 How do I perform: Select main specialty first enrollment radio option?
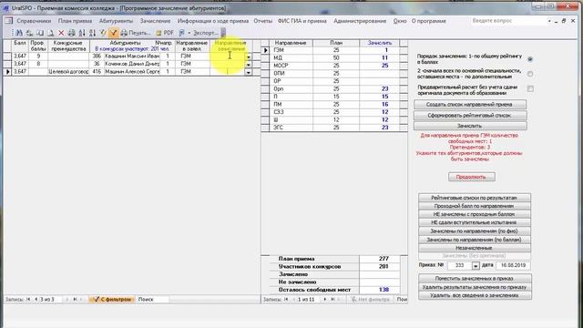point(530,74)
